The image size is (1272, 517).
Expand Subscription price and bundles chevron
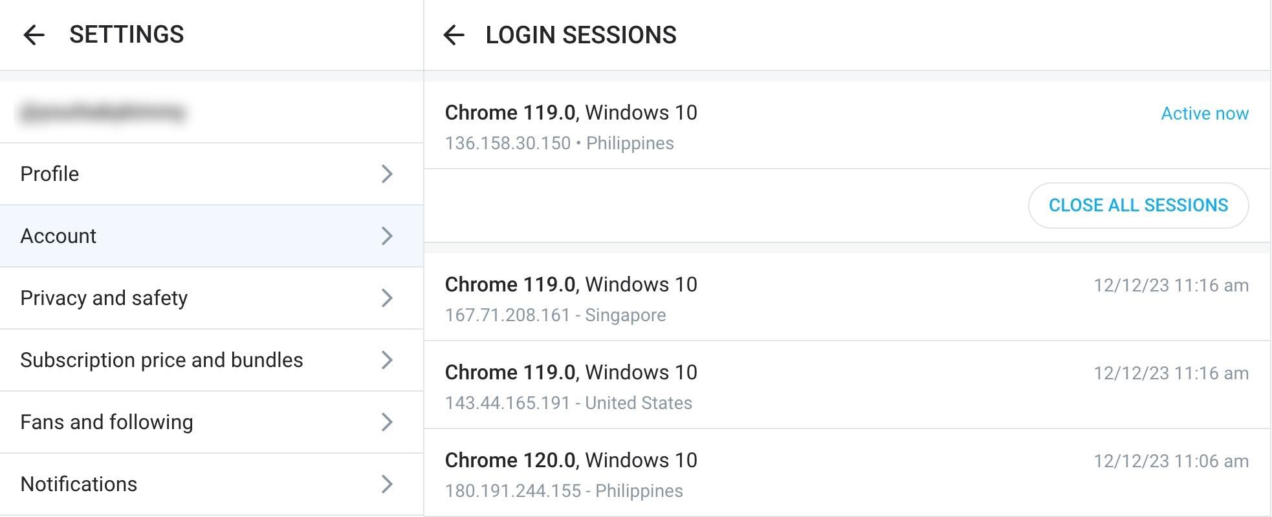tap(387, 360)
